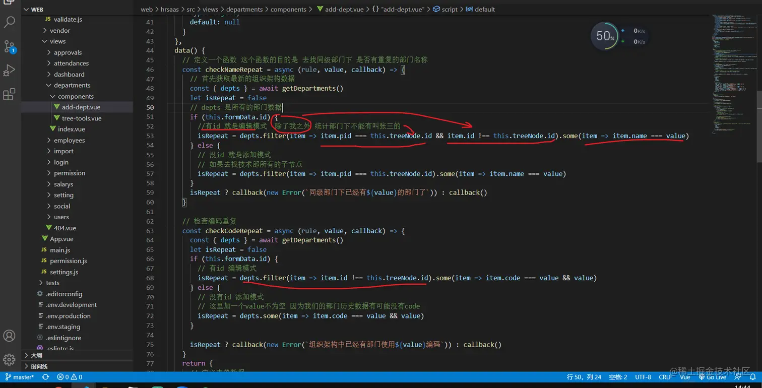
Task: Click the script breadcrumb symbol
Action: click(x=446, y=9)
